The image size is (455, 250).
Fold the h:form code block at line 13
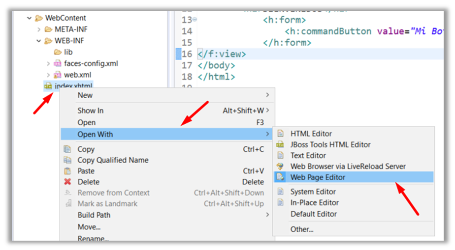tap(195, 20)
